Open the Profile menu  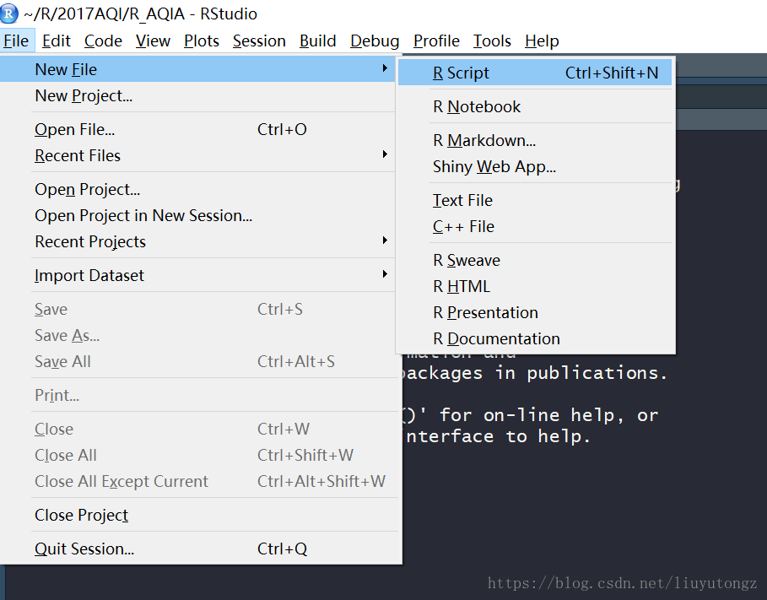(436, 41)
